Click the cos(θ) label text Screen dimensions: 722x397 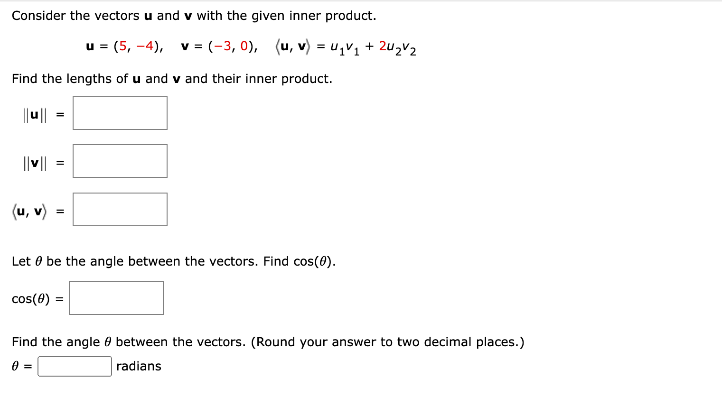[x=31, y=298]
